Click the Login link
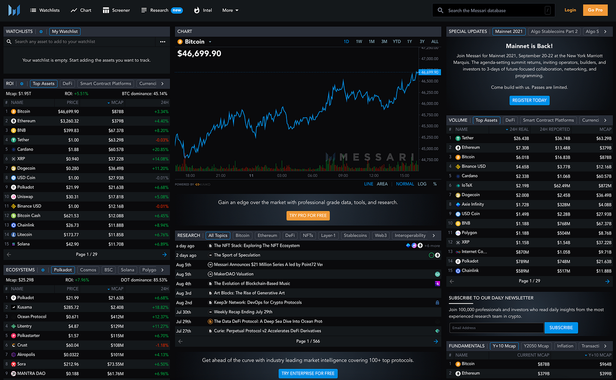 point(570,10)
